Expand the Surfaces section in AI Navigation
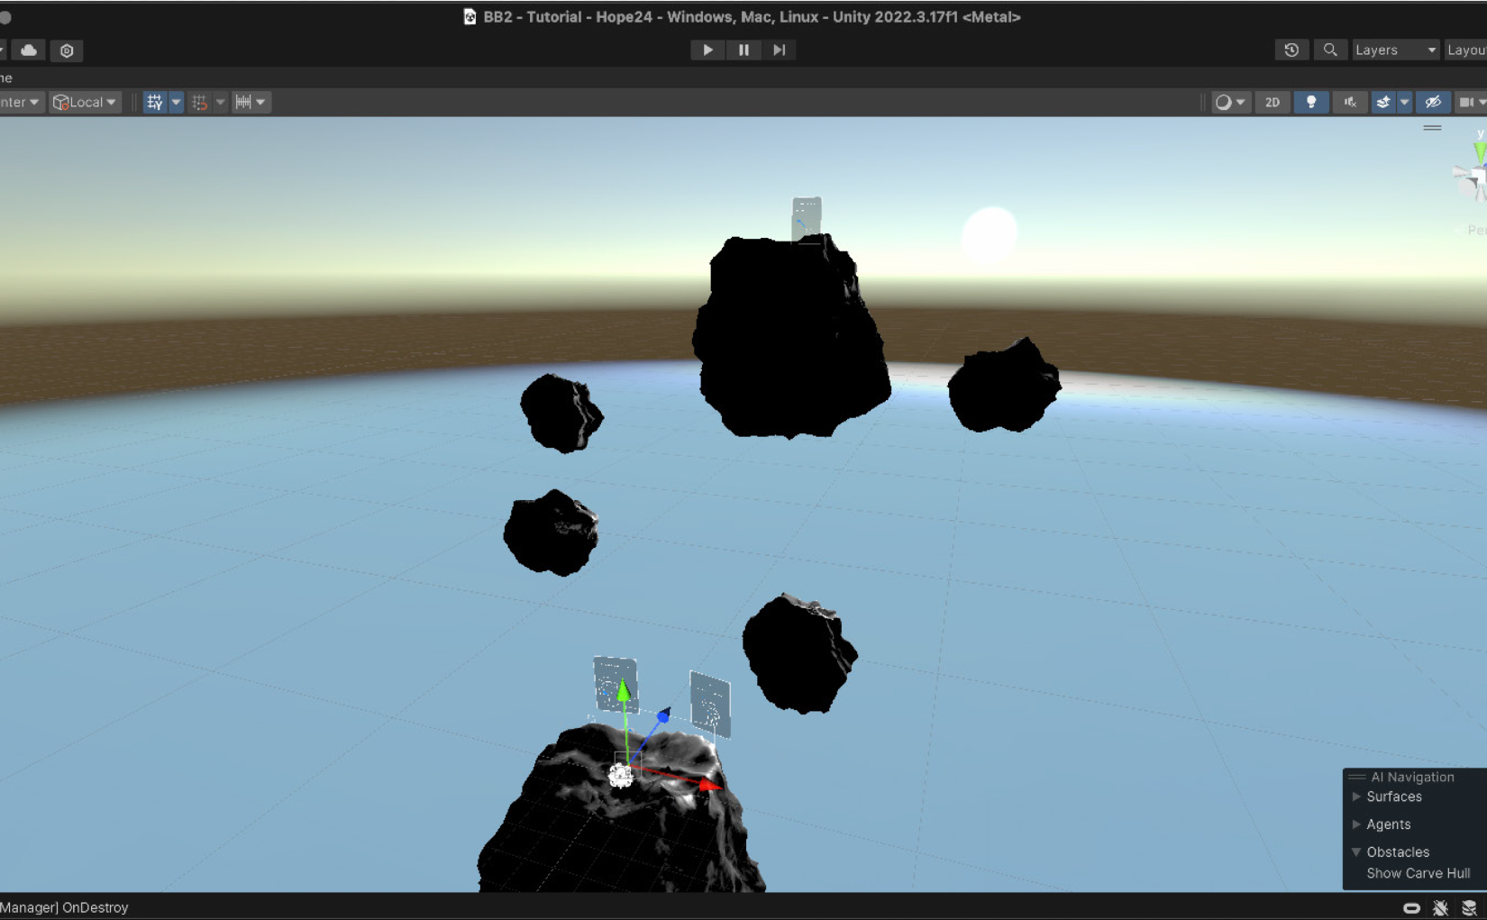 (1357, 797)
